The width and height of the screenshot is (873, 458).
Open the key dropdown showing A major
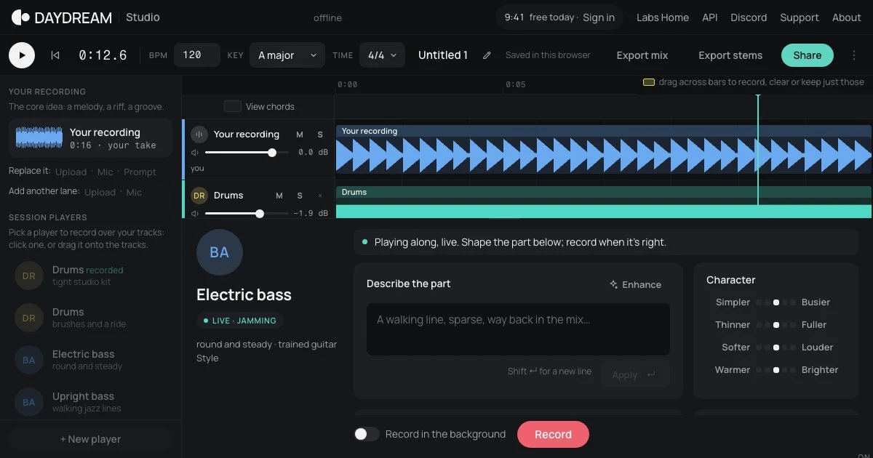pyautogui.click(x=287, y=55)
